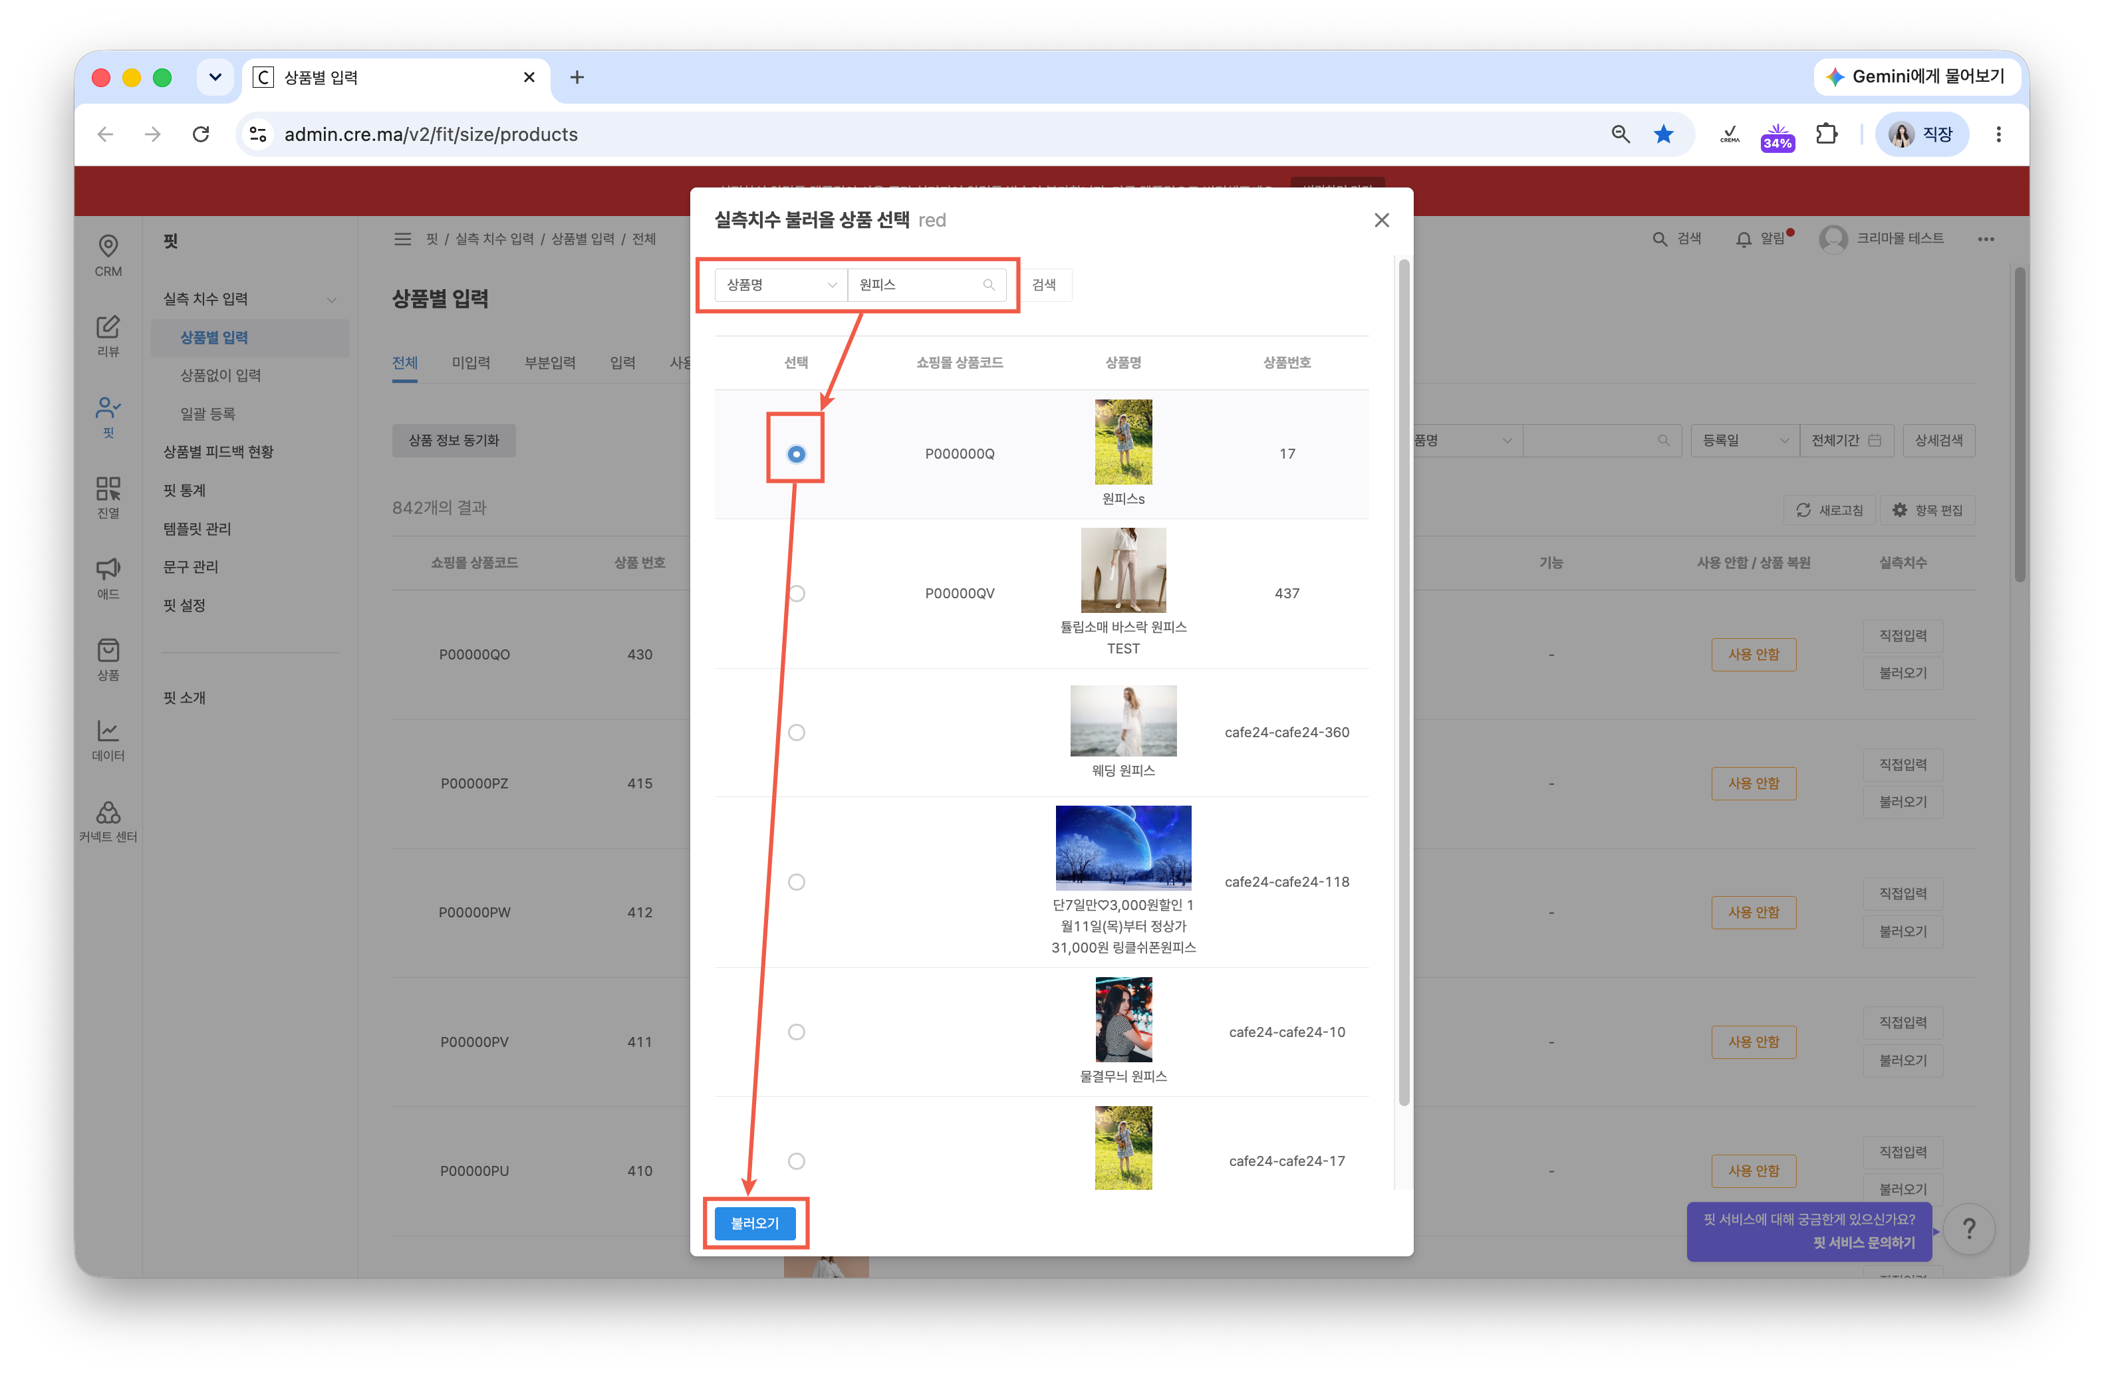This screenshot has height=1376, width=2104.
Task: Open the Chrome tab list dropdown arrow
Action: click(x=215, y=77)
